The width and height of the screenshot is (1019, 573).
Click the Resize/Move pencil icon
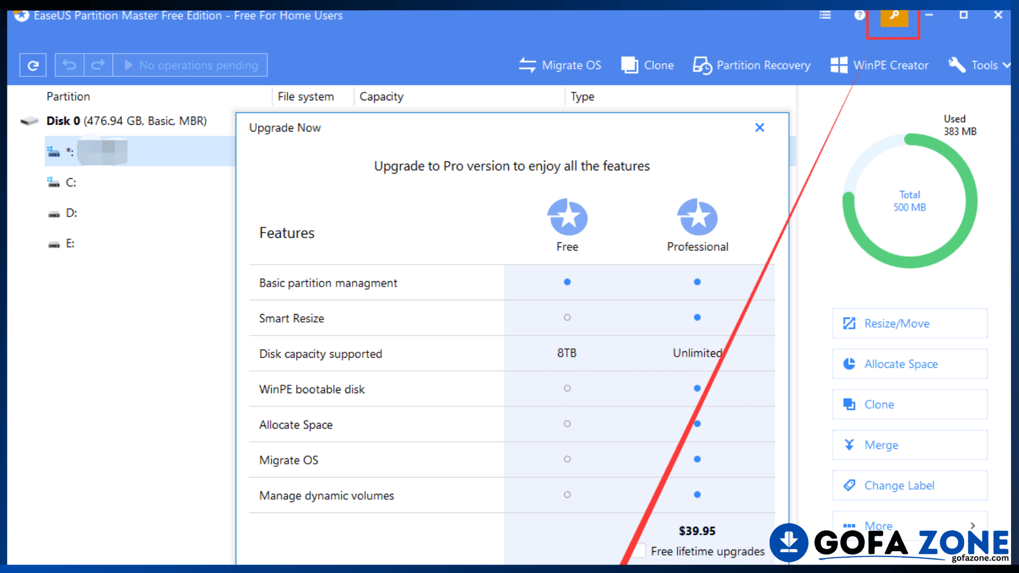coord(849,323)
